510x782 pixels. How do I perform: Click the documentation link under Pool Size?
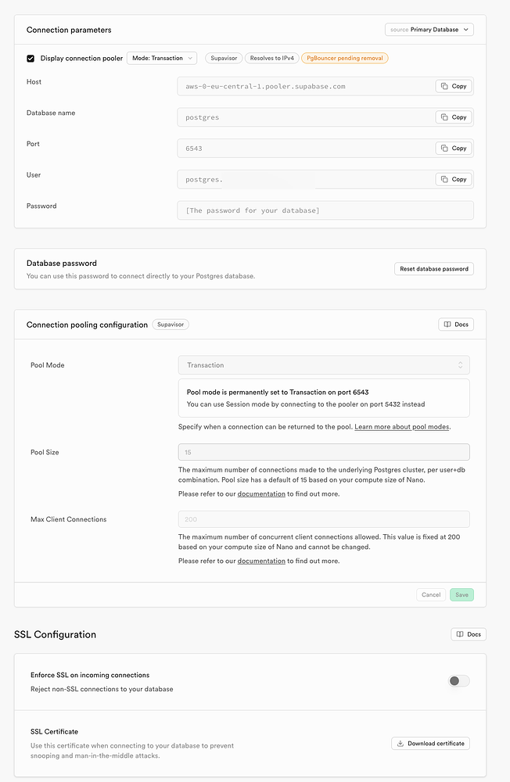click(x=261, y=493)
